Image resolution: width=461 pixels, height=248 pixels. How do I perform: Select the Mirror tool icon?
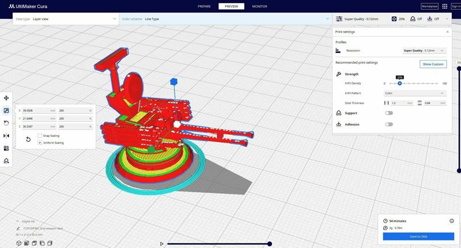click(6, 136)
